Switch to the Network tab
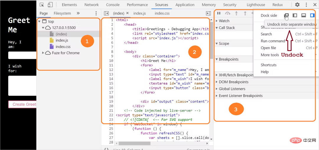Screen dimensions: 319x150 pyautogui.click(x=92, y=5)
